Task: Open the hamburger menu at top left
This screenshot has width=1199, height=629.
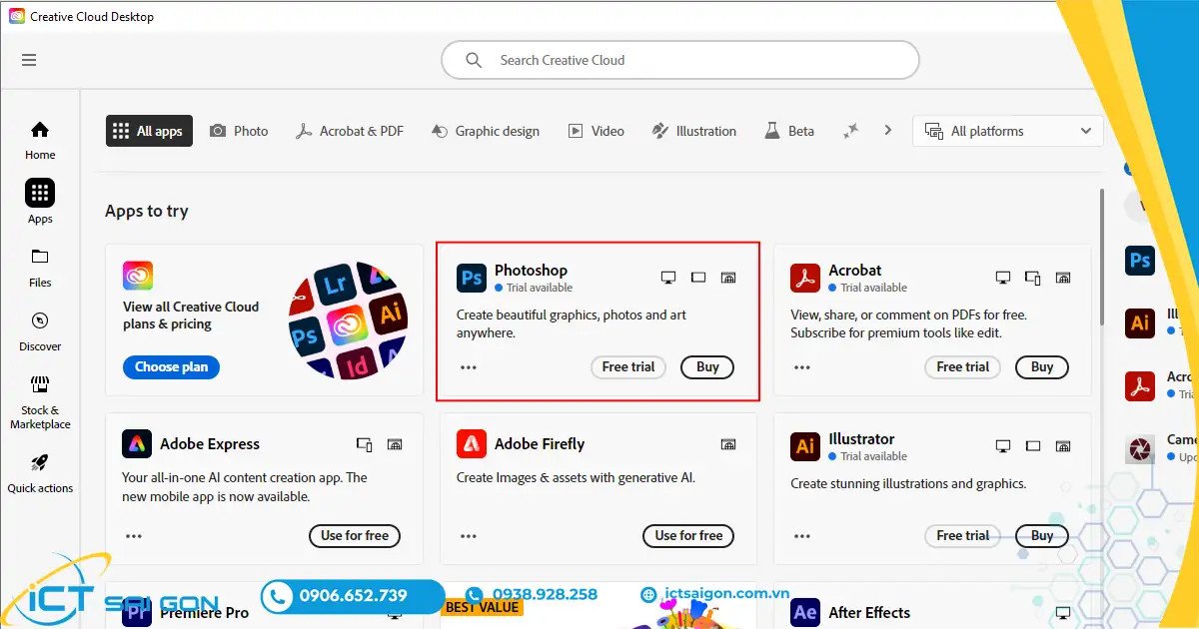Action: click(29, 60)
